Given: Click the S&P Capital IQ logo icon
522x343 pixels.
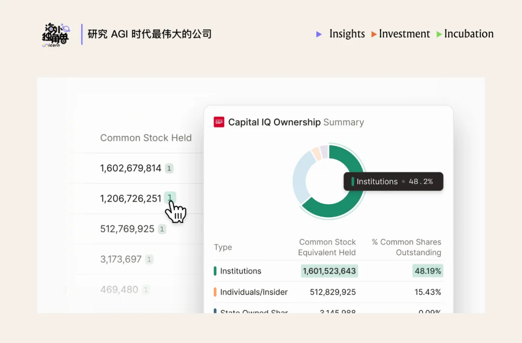Looking at the screenshot, I should (219, 122).
